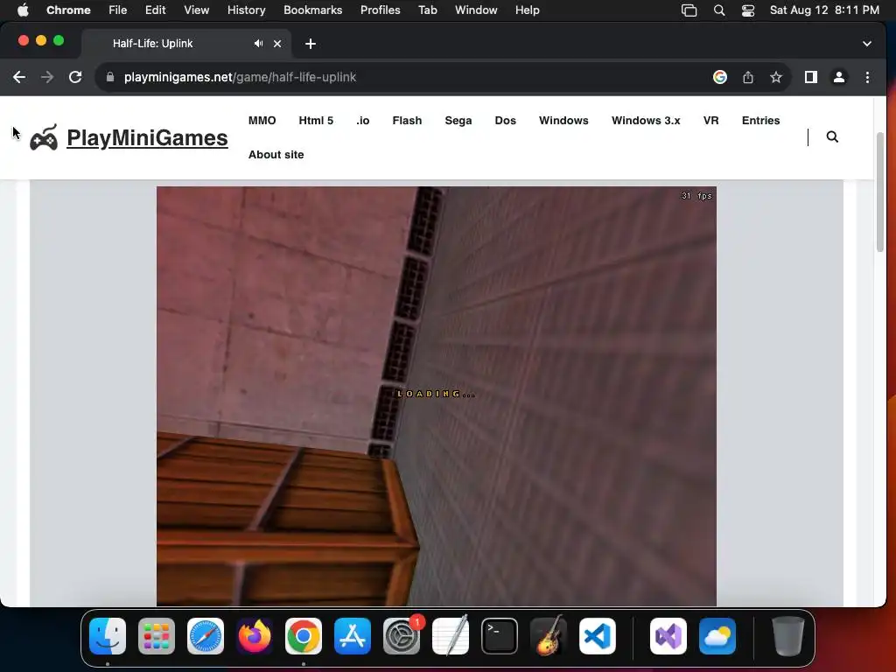
Task: Launch Finder from the Dock
Action: (x=108, y=636)
